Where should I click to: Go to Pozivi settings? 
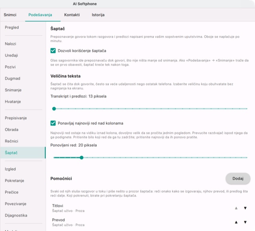[23, 67]
